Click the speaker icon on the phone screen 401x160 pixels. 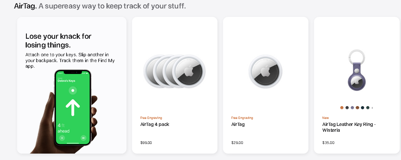click(x=84, y=138)
